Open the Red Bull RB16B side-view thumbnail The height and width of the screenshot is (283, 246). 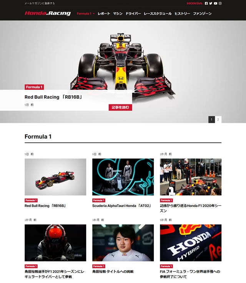coord(55,177)
